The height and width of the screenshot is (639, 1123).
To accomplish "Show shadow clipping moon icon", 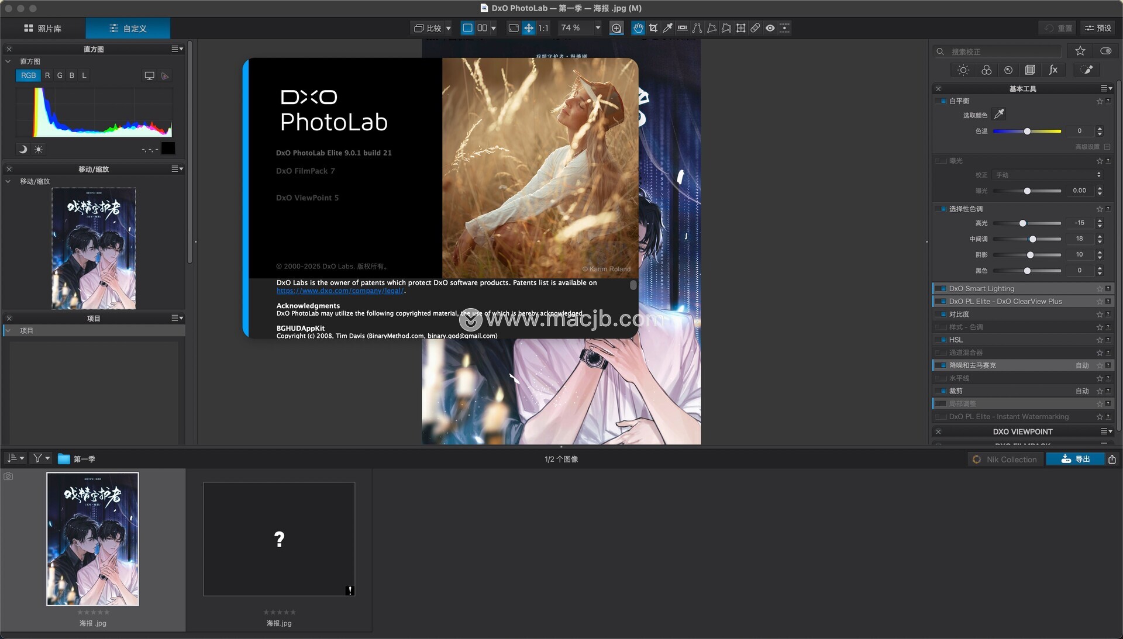I will [23, 150].
